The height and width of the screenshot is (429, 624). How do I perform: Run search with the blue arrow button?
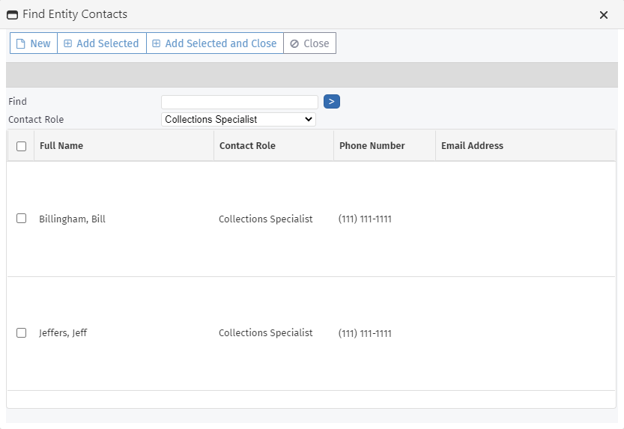coord(332,101)
